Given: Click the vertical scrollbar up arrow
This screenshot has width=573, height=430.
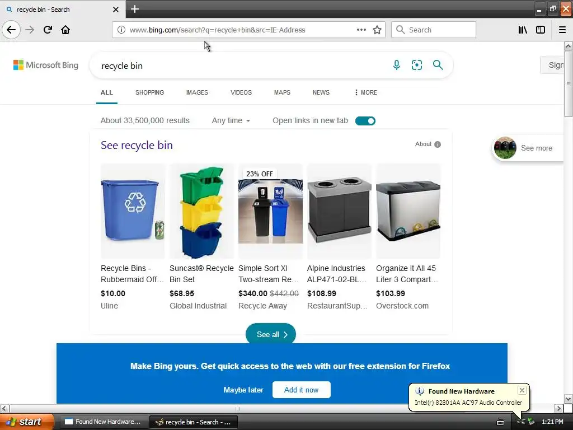Looking at the screenshot, I should pos(568,46).
